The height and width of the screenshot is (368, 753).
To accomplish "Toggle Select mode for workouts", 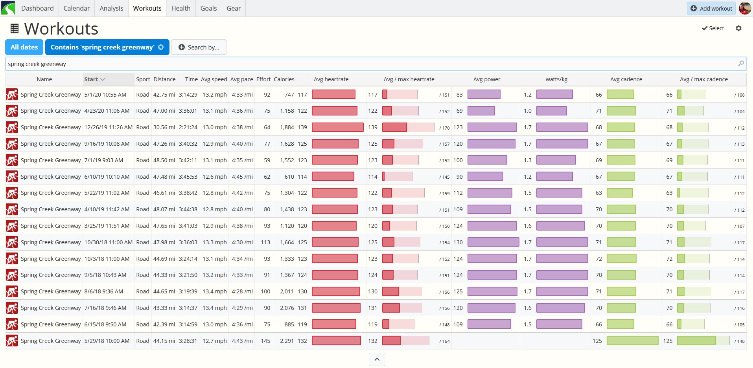I will point(713,28).
